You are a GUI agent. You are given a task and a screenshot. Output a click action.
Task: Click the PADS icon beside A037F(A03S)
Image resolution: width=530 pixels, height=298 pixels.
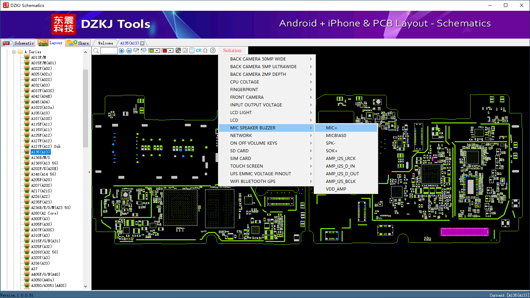pyautogui.click(x=27, y=91)
